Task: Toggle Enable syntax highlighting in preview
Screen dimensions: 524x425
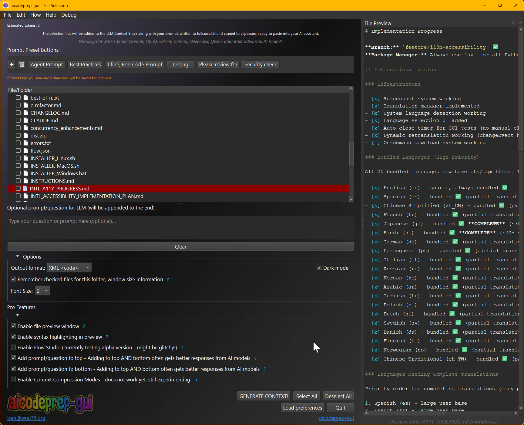Action: point(13,337)
